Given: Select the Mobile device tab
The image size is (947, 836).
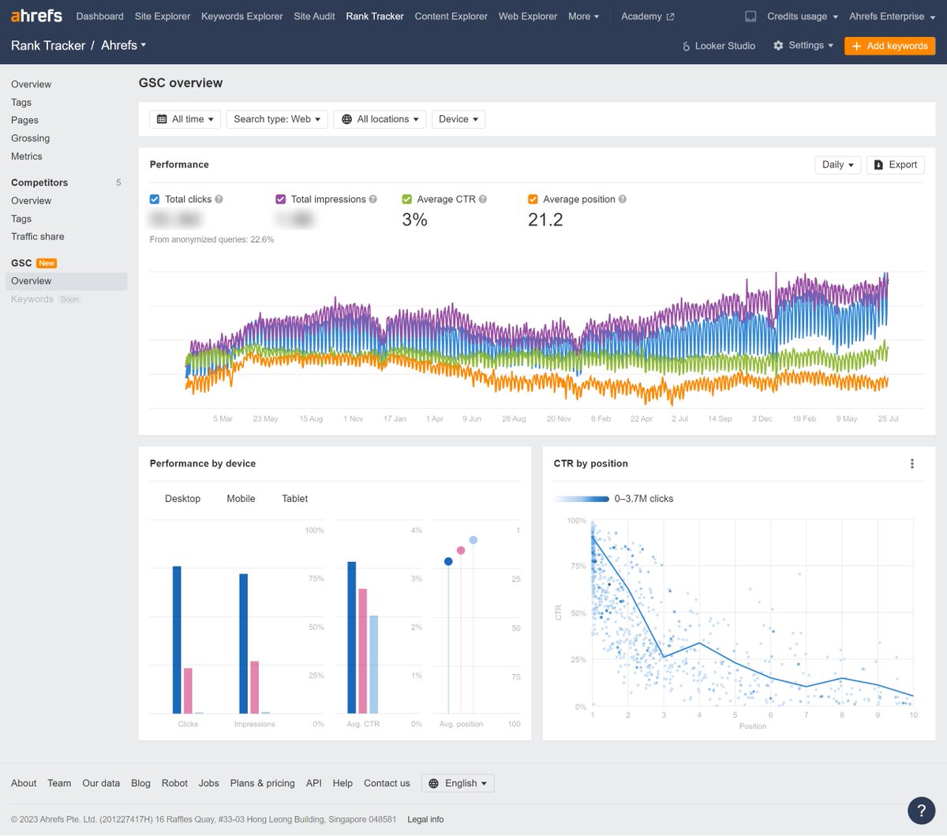Looking at the screenshot, I should [241, 499].
